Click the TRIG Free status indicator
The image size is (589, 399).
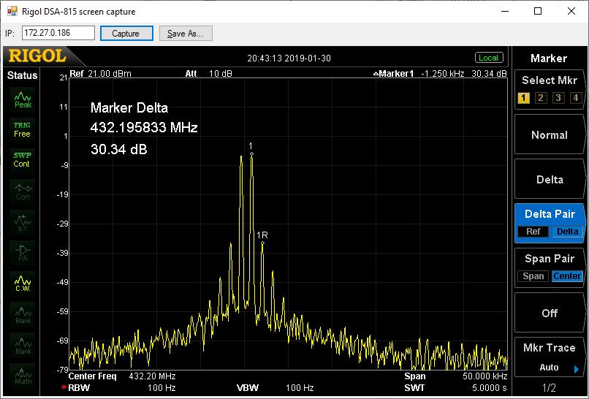(x=23, y=129)
